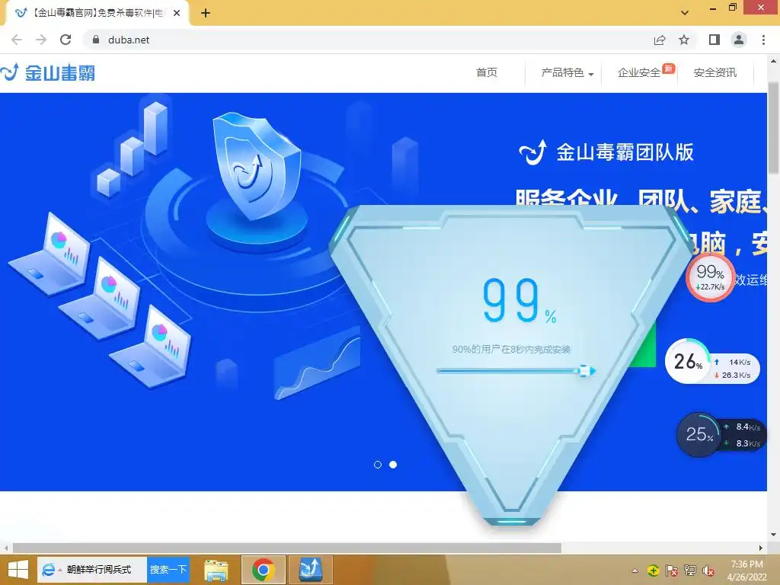Go to 首页 in site navigation
The image size is (780, 585).
coord(487,72)
